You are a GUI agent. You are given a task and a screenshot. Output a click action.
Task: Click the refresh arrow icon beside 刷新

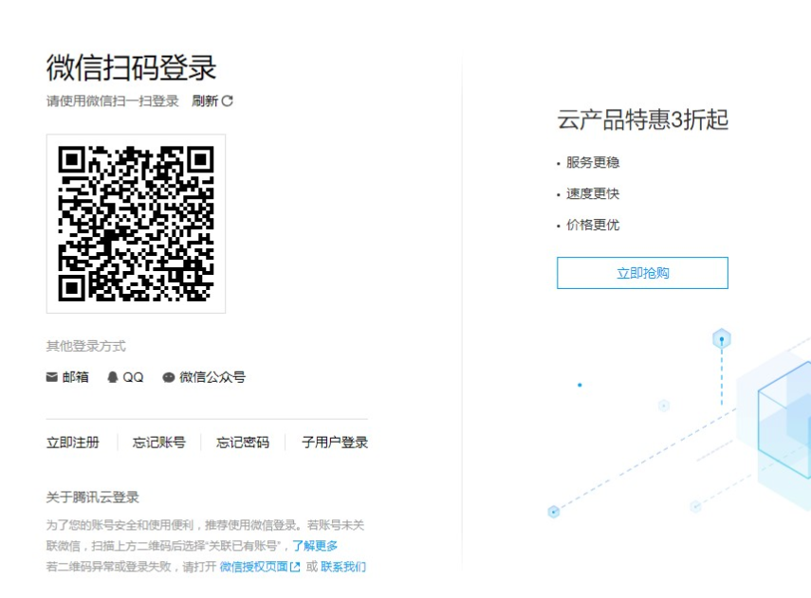(x=227, y=100)
